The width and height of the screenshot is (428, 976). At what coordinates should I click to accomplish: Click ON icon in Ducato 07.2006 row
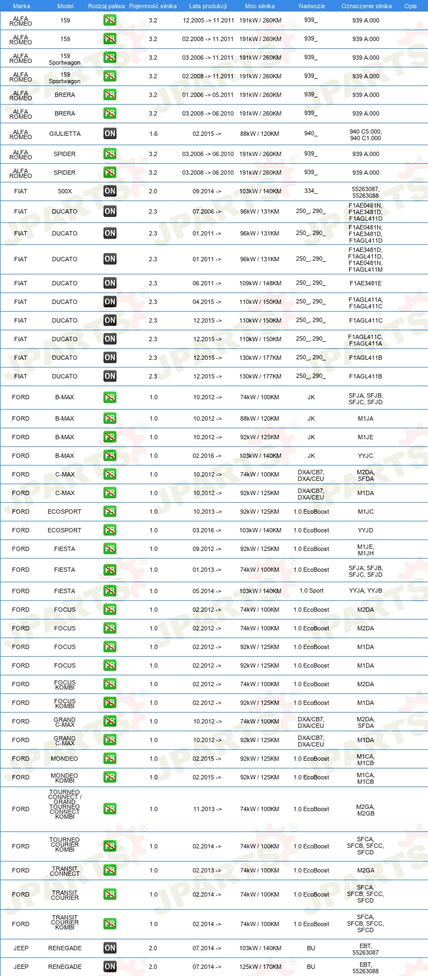(x=110, y=211)
